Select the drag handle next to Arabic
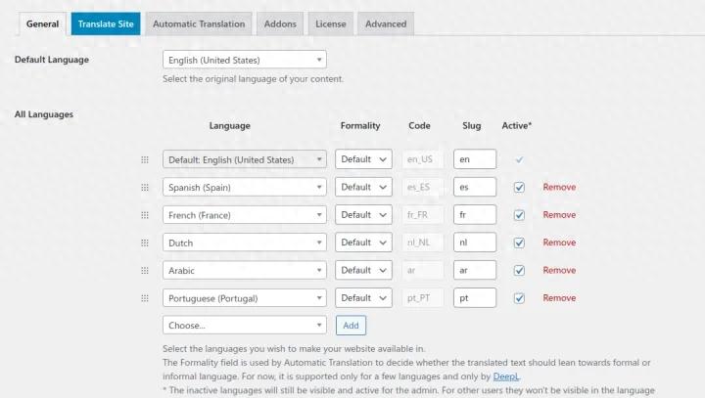Viewport: 705px width, 398px height. coord(145,270)
